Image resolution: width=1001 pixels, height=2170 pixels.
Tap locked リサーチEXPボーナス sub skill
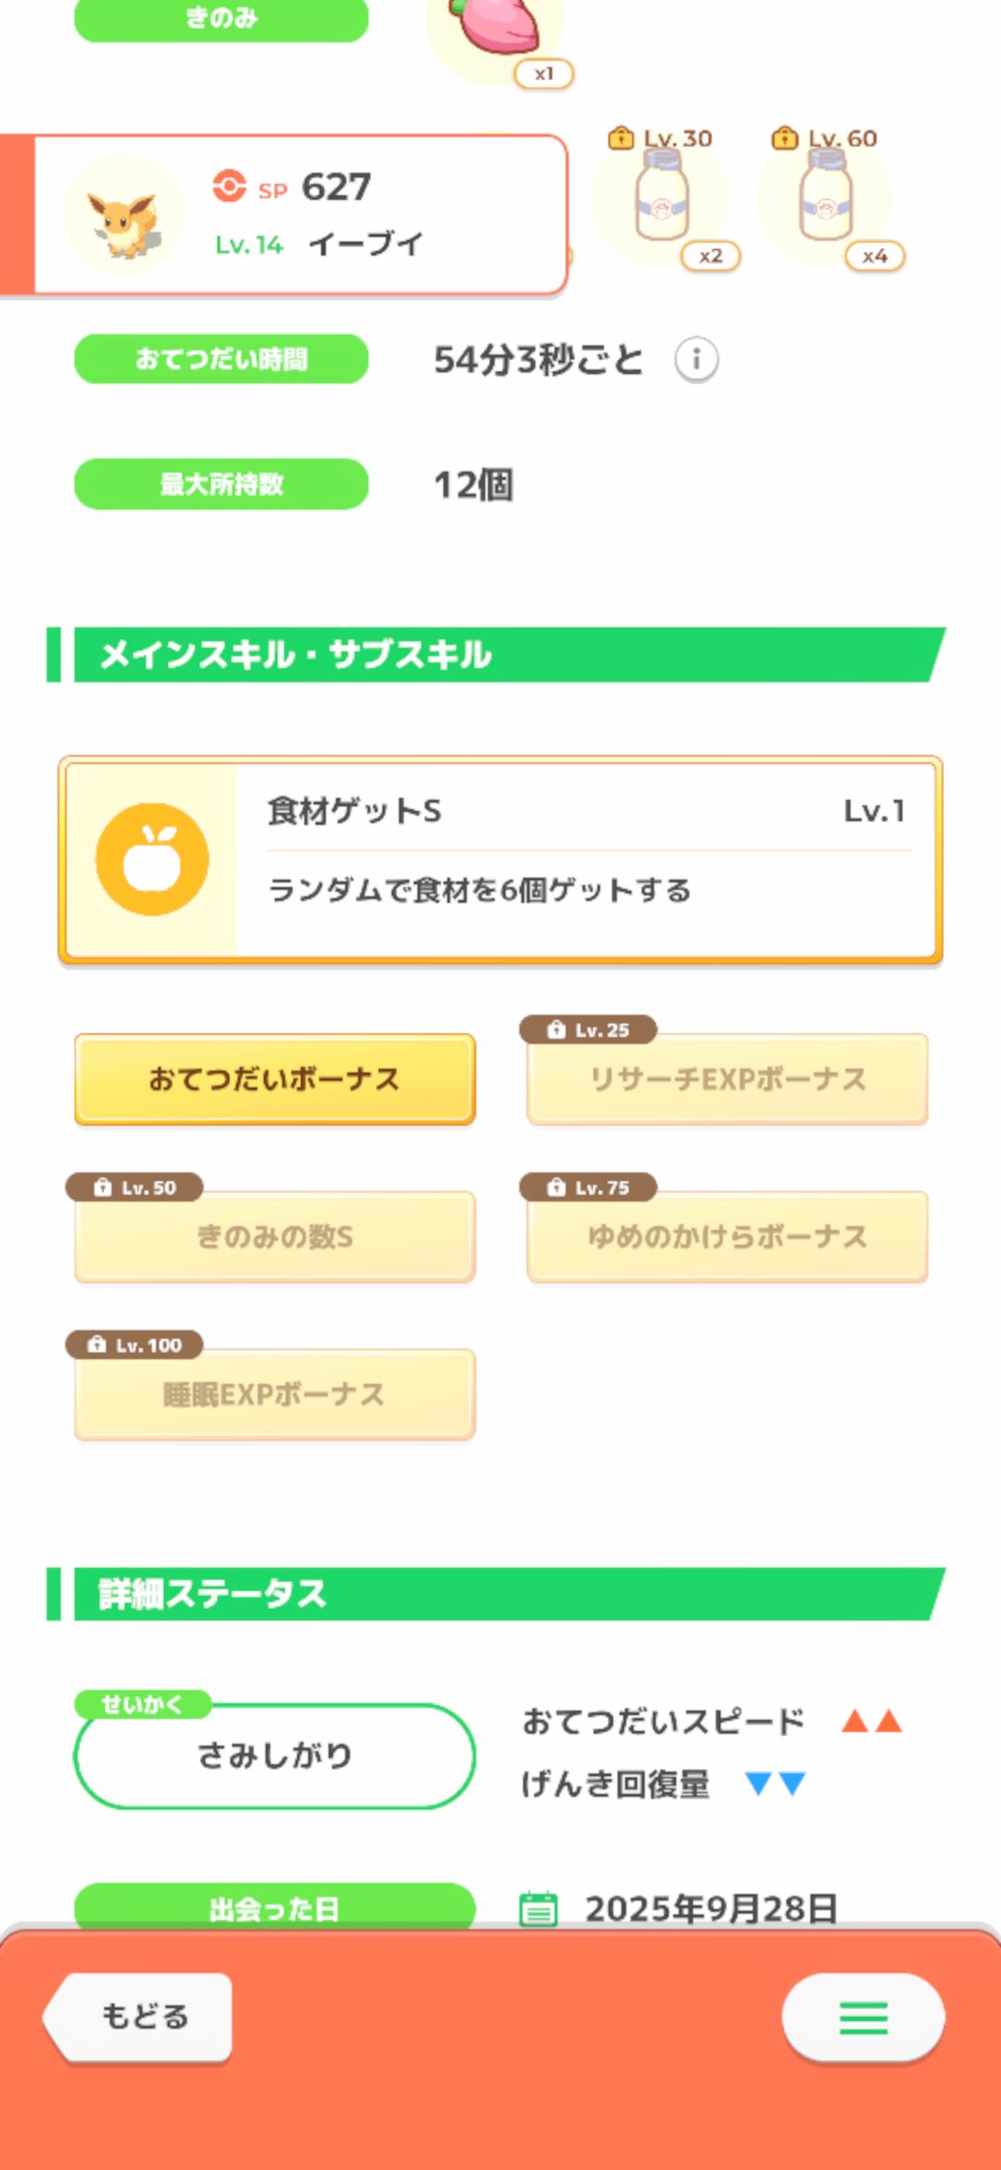[x=728, y=1079]
